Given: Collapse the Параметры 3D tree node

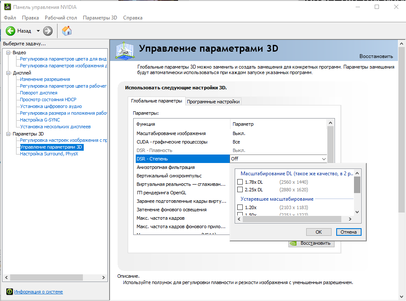Looking at the screenshot, I should 8,134.
